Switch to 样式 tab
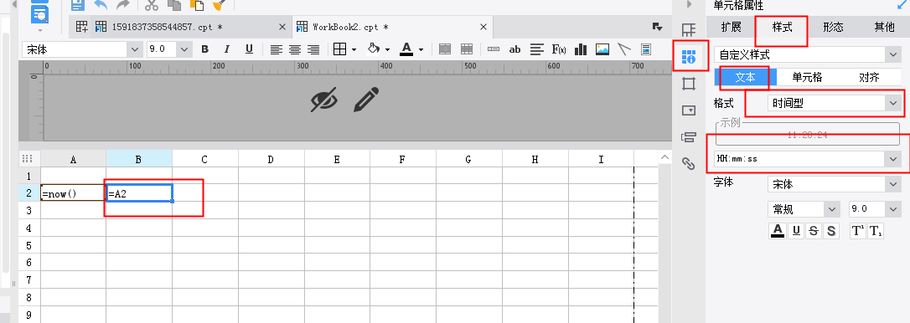The height and width of the screenshot is (323, 910). click(782, 28)
